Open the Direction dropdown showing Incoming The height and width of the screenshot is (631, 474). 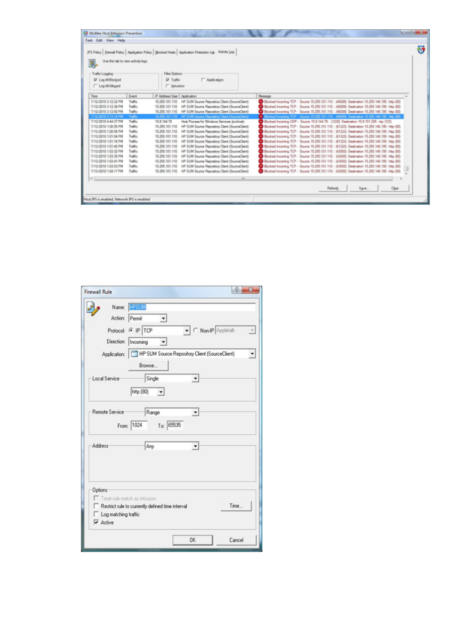[163, 342]
